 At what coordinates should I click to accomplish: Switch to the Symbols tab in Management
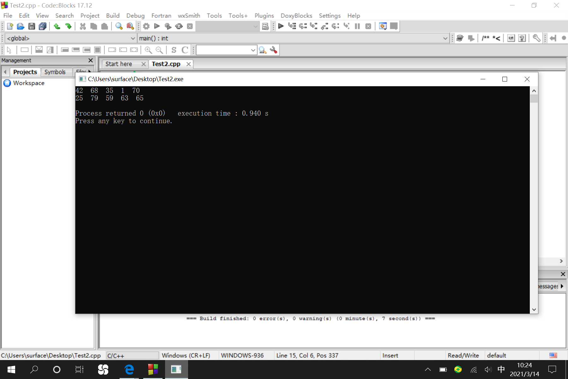[x=56, y=72]
